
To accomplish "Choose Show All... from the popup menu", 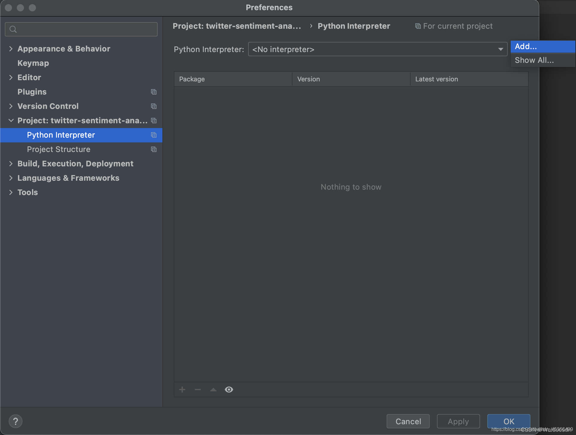I will pos(534,60).
